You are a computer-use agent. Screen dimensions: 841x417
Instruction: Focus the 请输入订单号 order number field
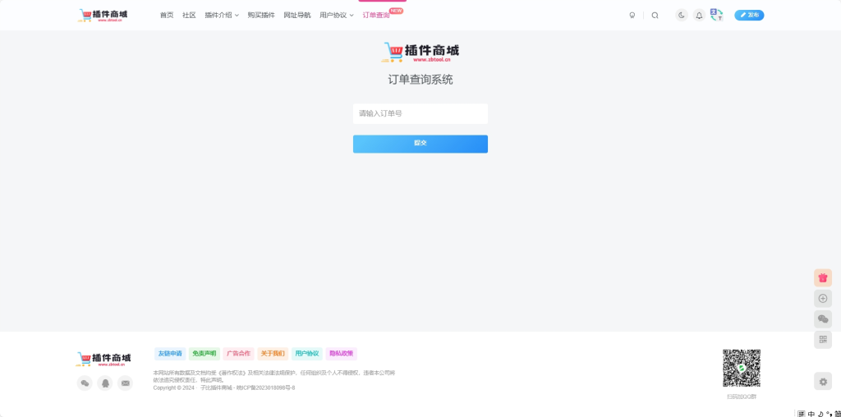(x=420, y=113)
